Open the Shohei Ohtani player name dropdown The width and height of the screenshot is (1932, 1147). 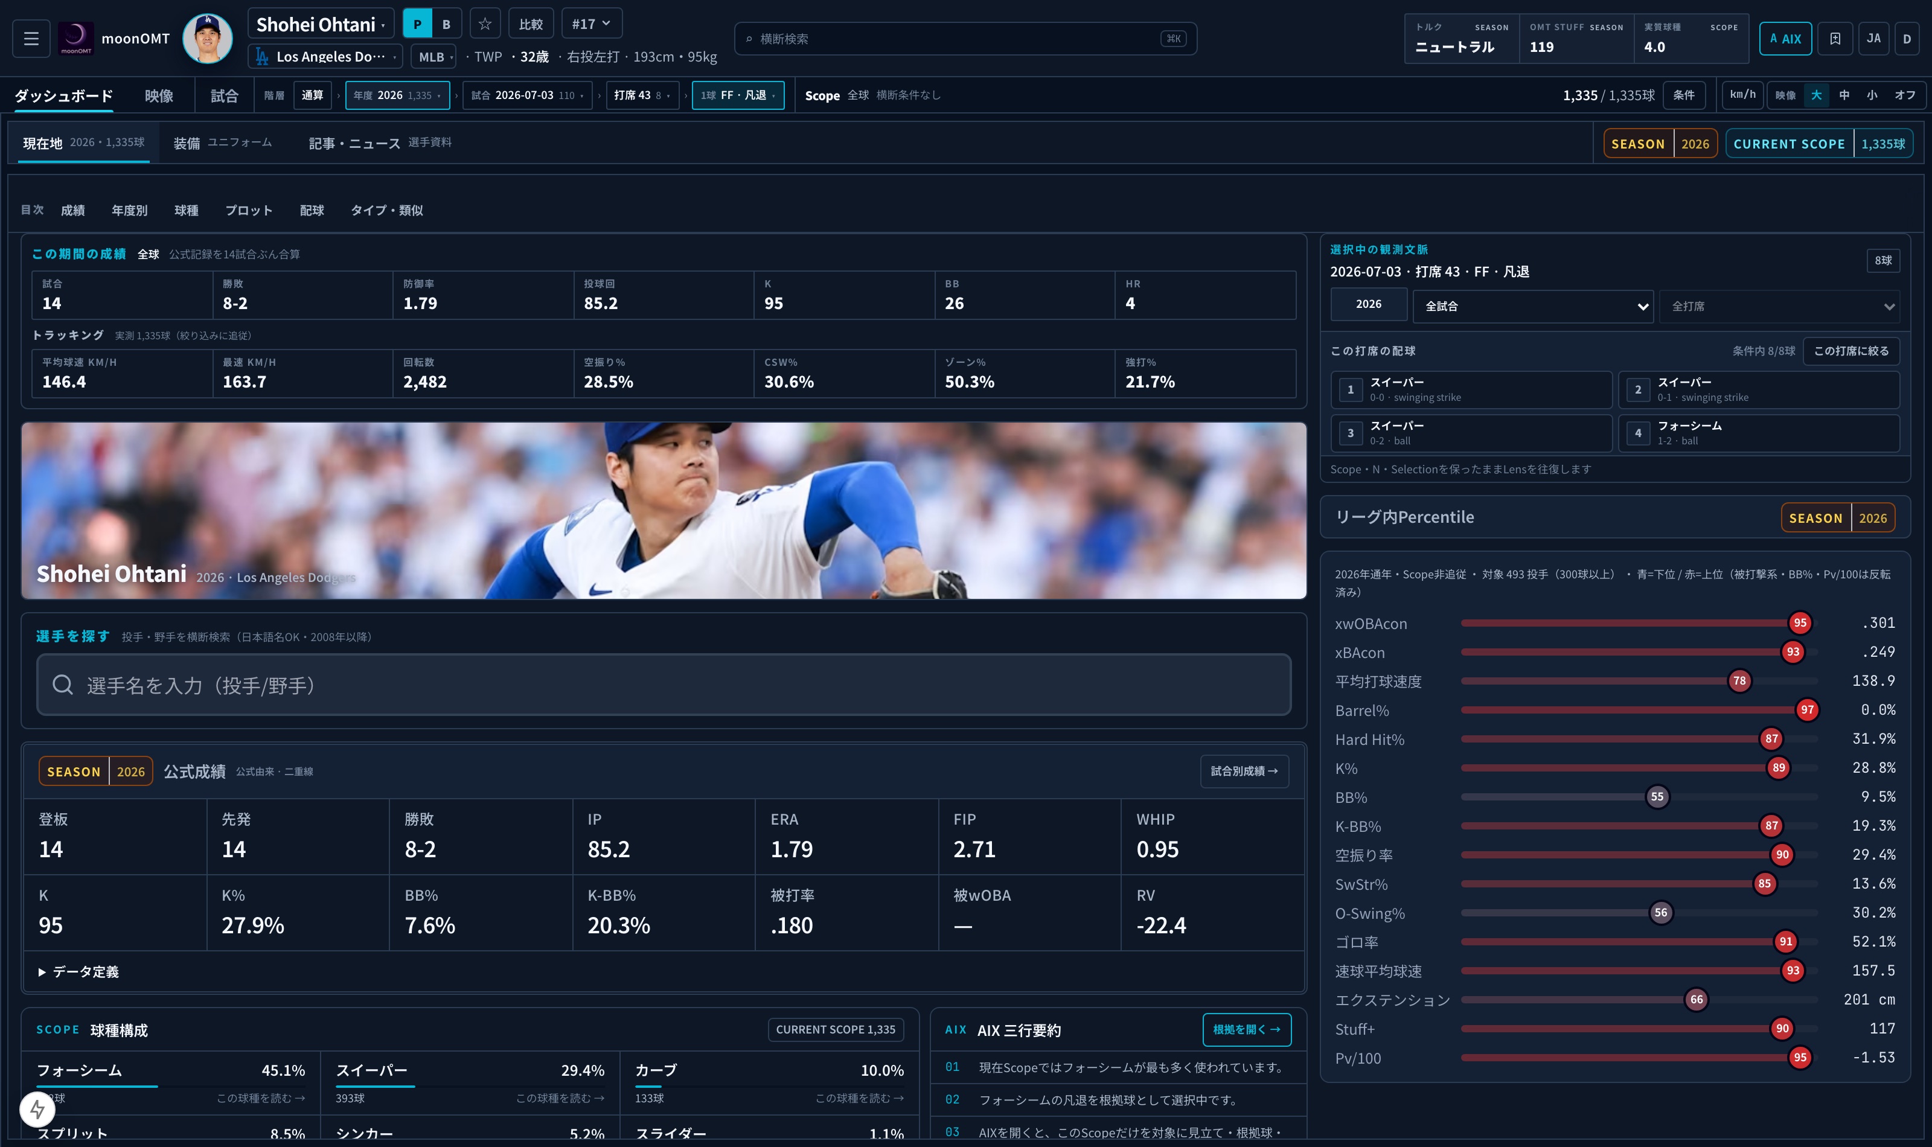[321, 24]
